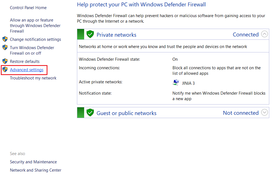Open Advanced settings link
Viewport: 272px width, 176px height.
click(x=26, y=70)
